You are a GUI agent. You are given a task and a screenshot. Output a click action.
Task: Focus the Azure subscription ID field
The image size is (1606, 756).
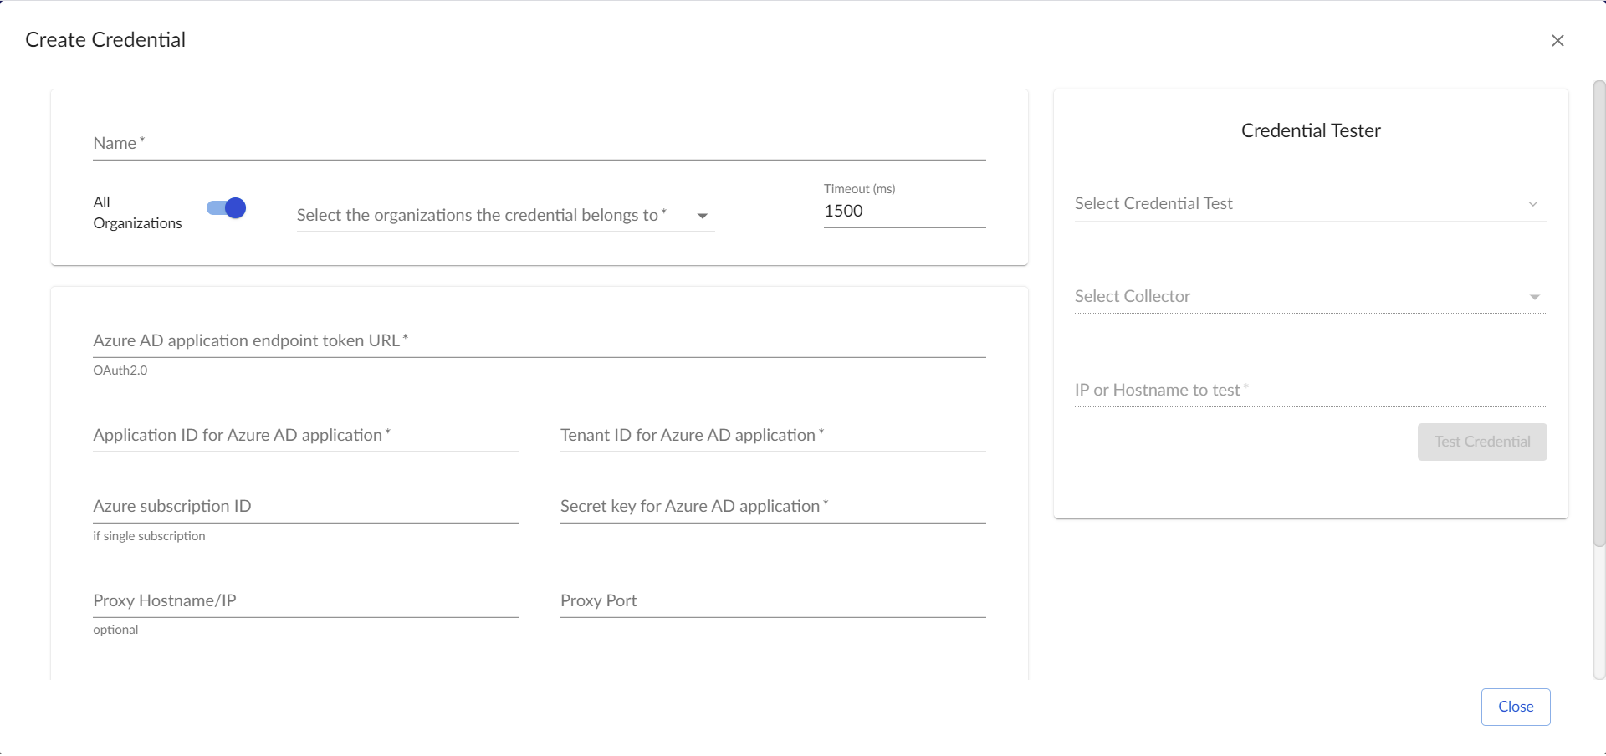(305, 507)
